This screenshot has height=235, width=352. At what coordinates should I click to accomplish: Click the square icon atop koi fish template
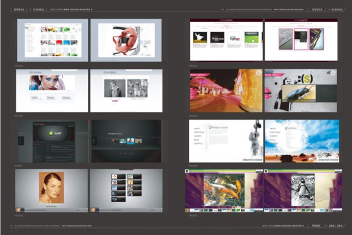click(x=187, y=171)
